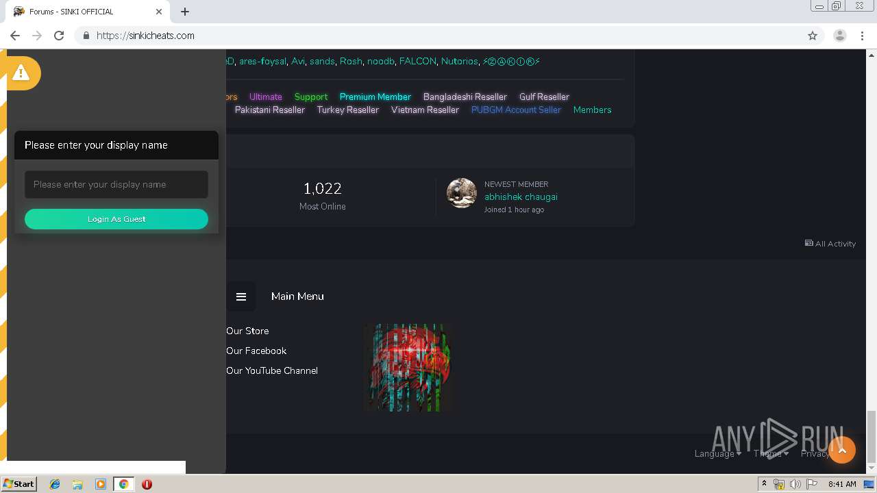Open online user Nutorios' profile
Image resolution: width=877 pixels, height=493 pixels.
click(459, 61)
